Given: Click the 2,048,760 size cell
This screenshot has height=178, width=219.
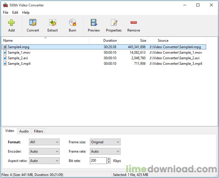Looking at the screenshot, I should 138,58.
